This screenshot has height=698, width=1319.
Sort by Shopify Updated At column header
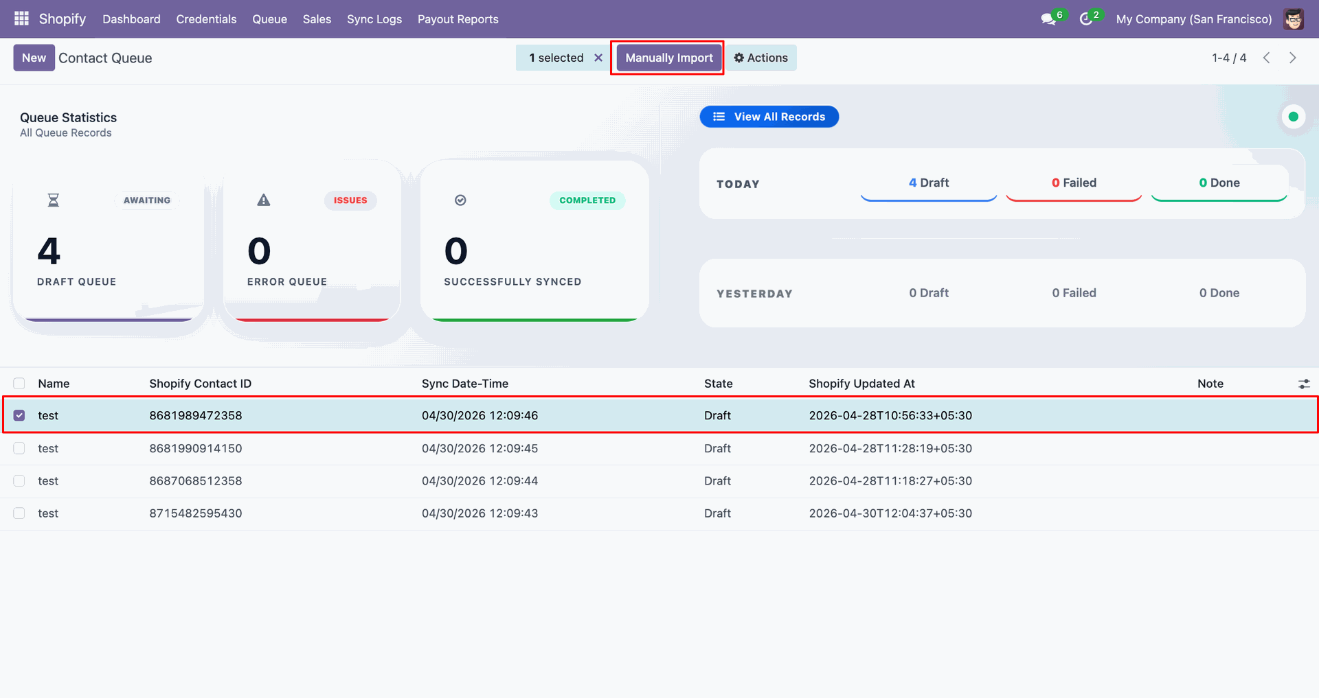pos(861,384)
